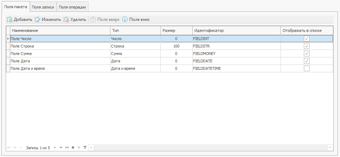
Task: Select the Поле Число name cell
Action: click(x=60, y=39)
